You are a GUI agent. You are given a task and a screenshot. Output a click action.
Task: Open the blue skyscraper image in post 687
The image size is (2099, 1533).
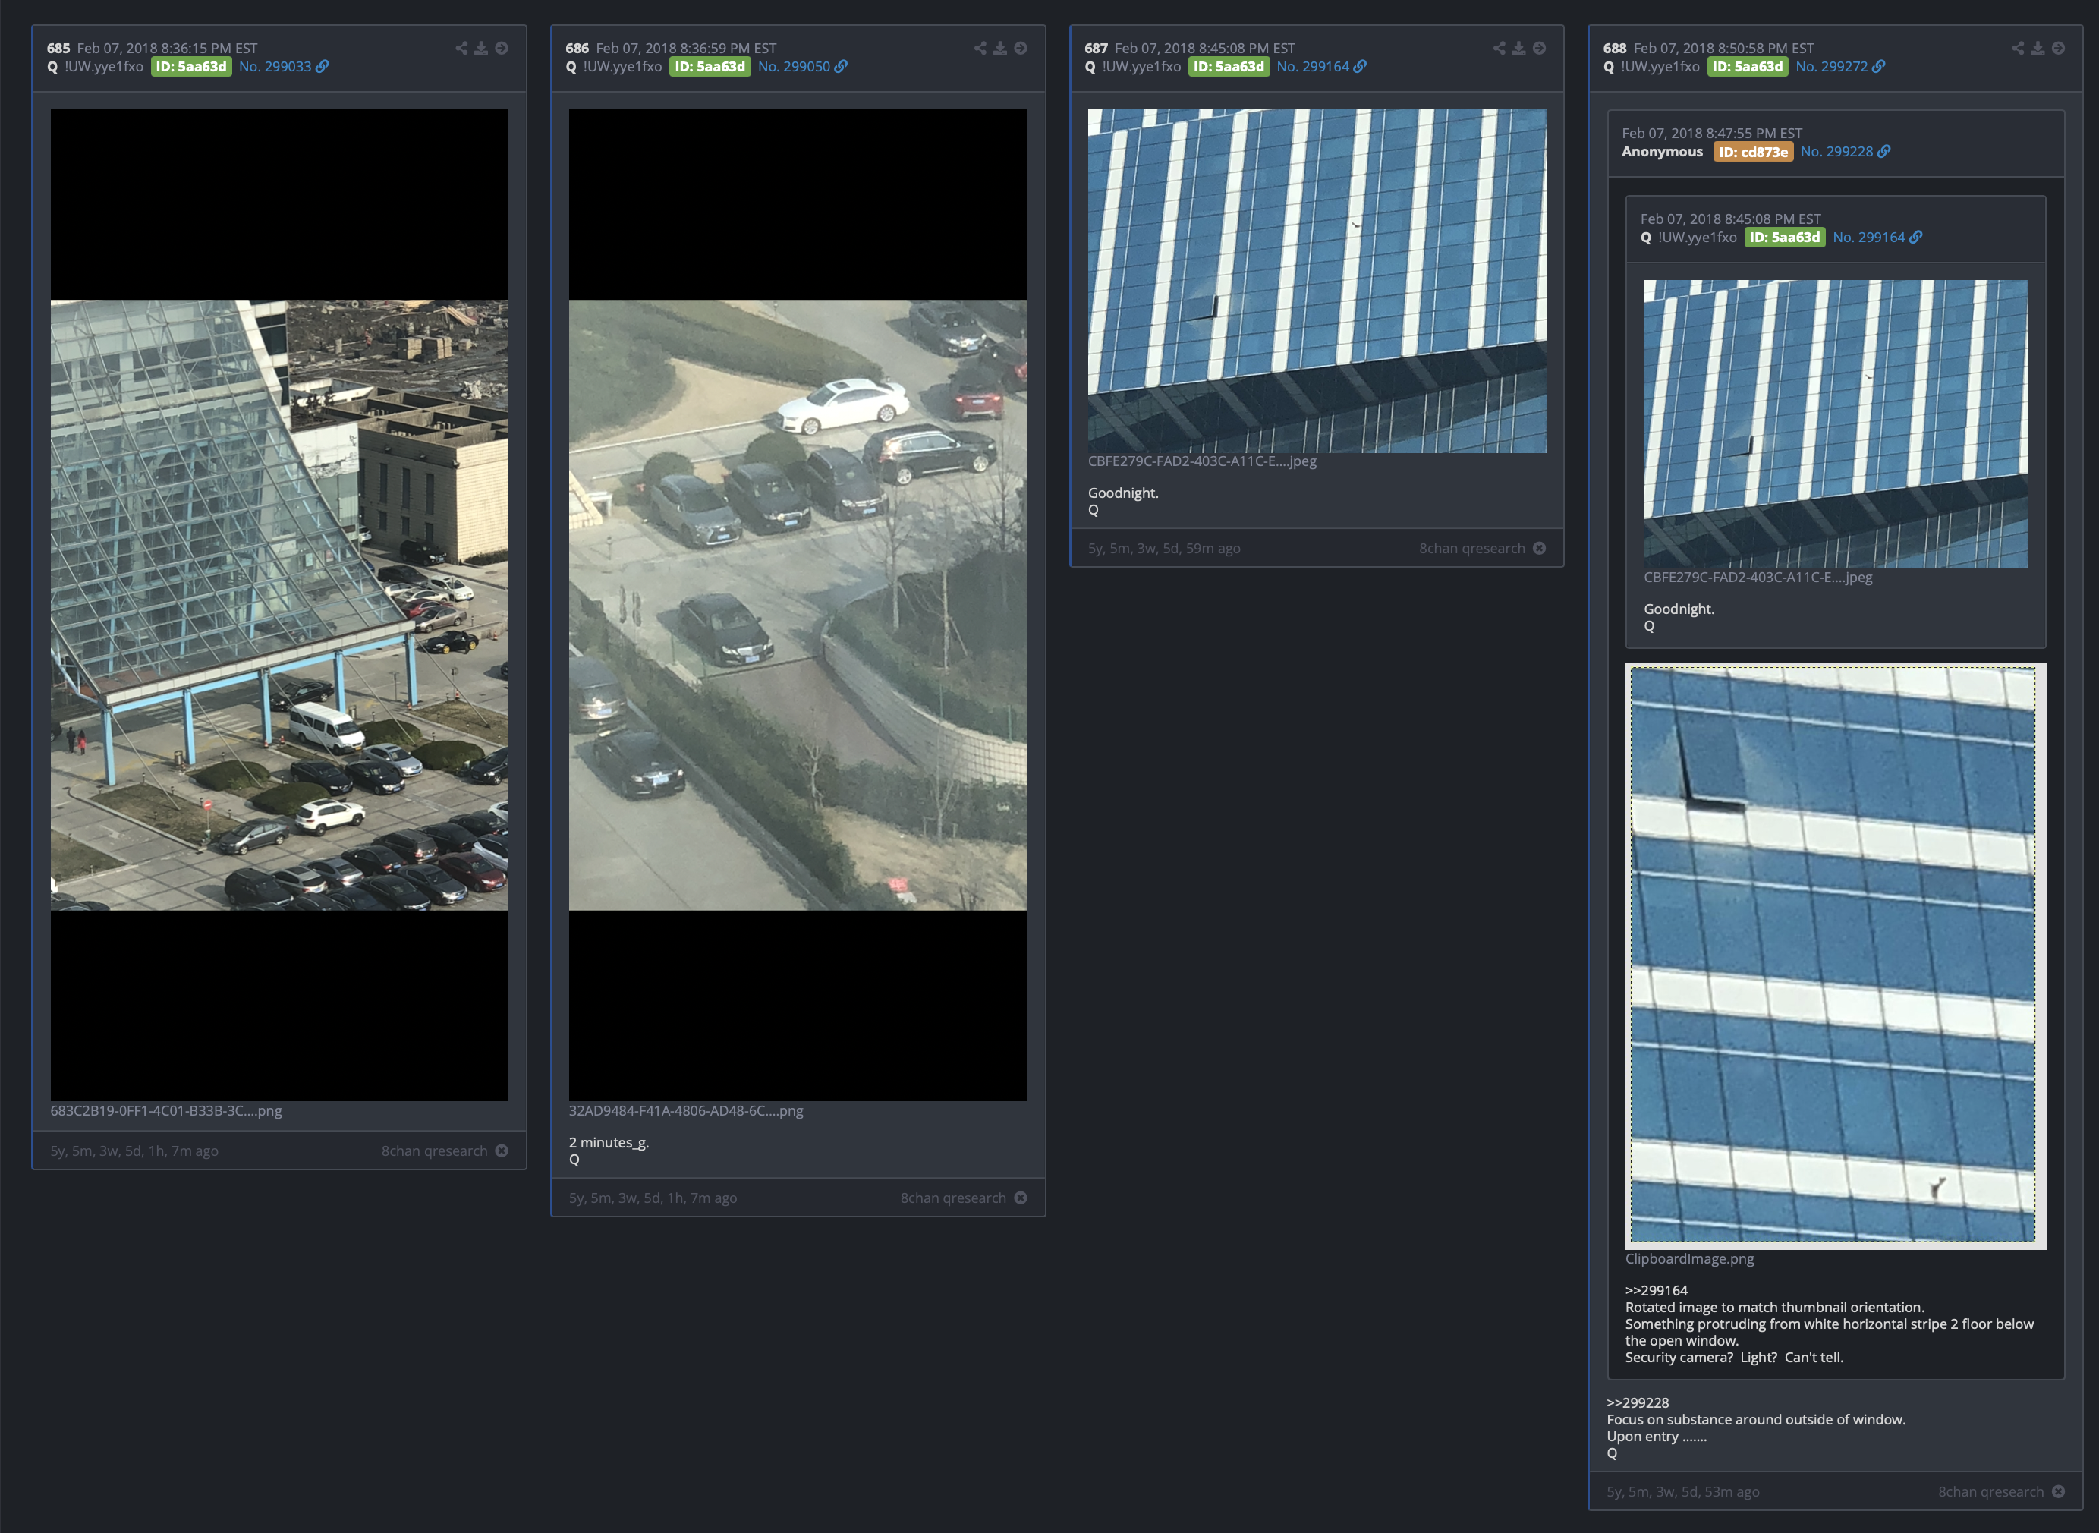tap(1317, 281)
